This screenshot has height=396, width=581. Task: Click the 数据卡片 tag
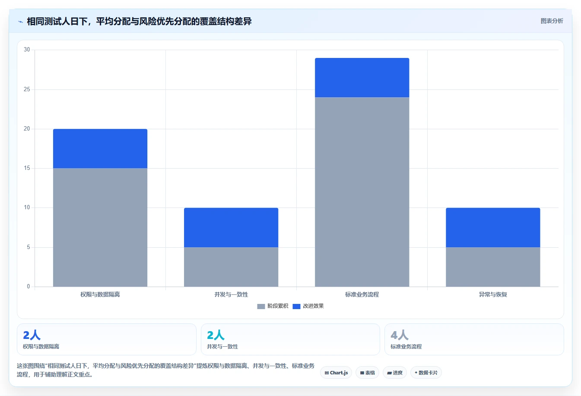coord(426,373)
